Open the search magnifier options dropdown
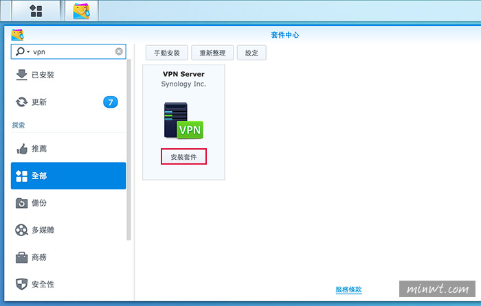The height and width of the screenshot is (306, 481). [x=23, y=51]
